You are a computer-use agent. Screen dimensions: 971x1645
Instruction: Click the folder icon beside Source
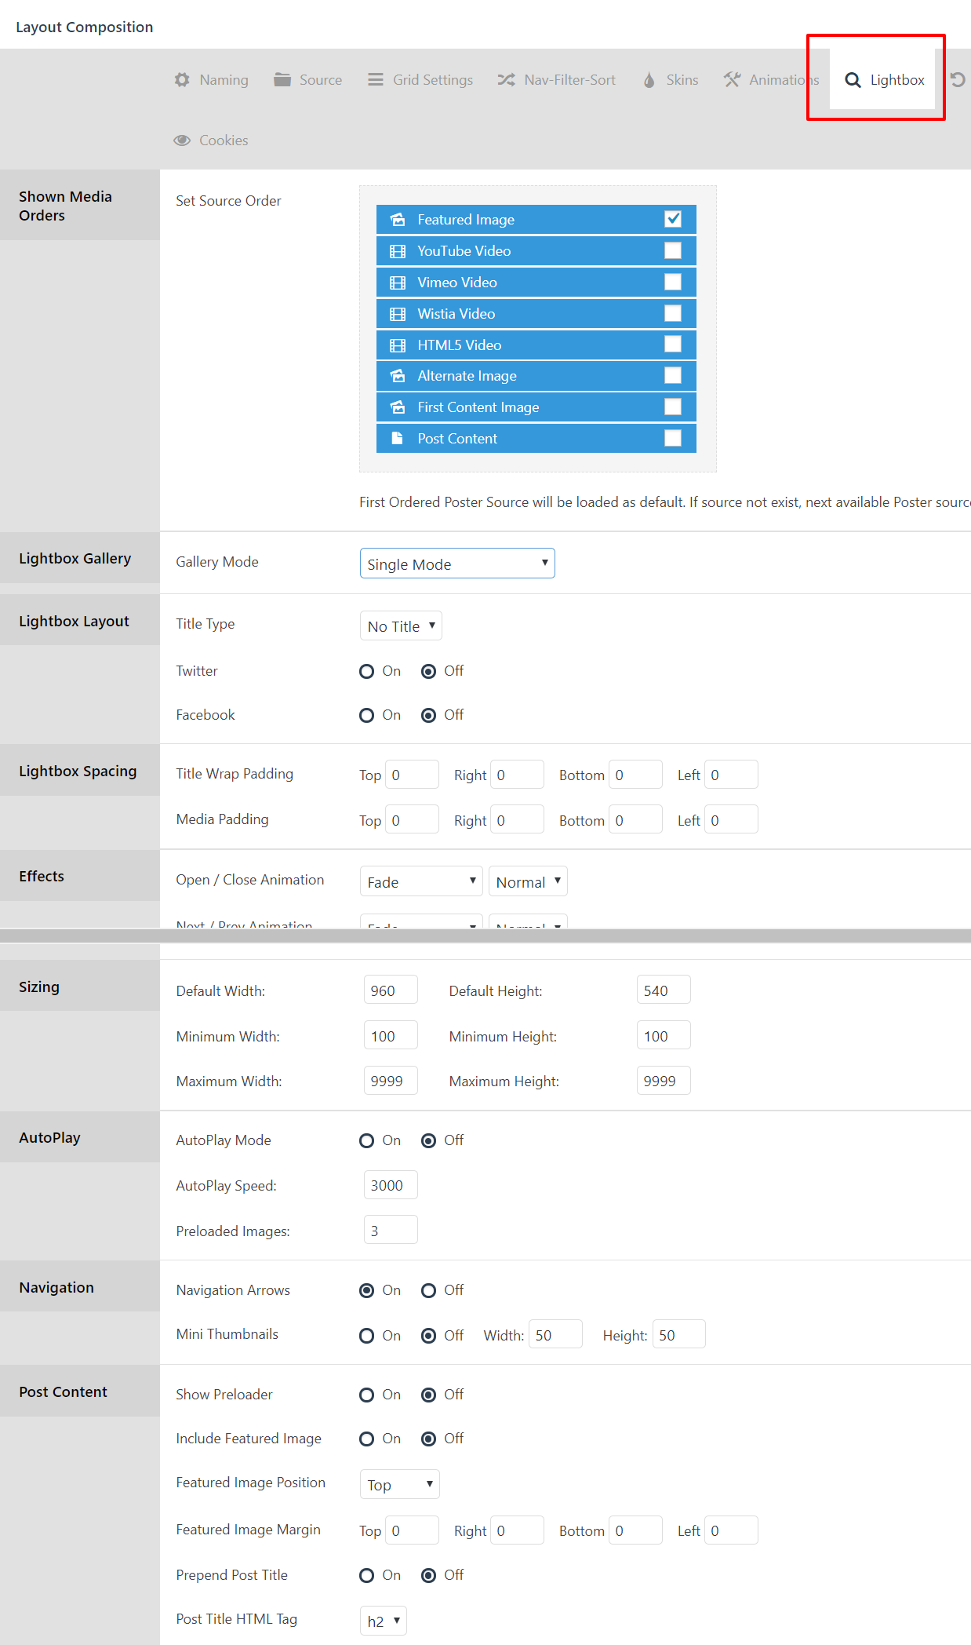click(282, 80)
